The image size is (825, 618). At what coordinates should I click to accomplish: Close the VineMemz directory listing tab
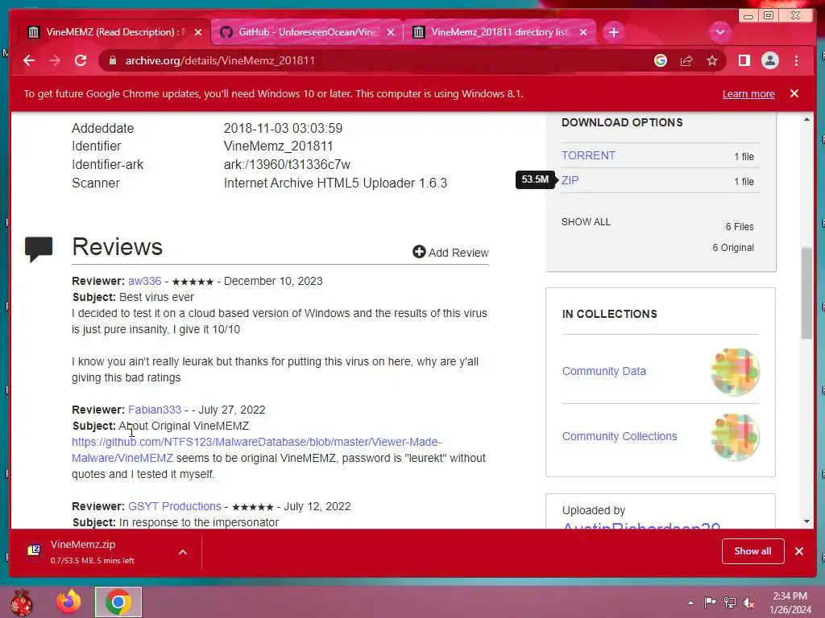tap(583, 32)
